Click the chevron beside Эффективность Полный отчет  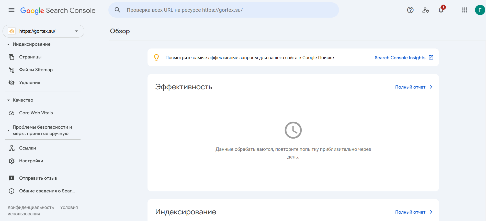pyautogui.click(x=431, y=87)
